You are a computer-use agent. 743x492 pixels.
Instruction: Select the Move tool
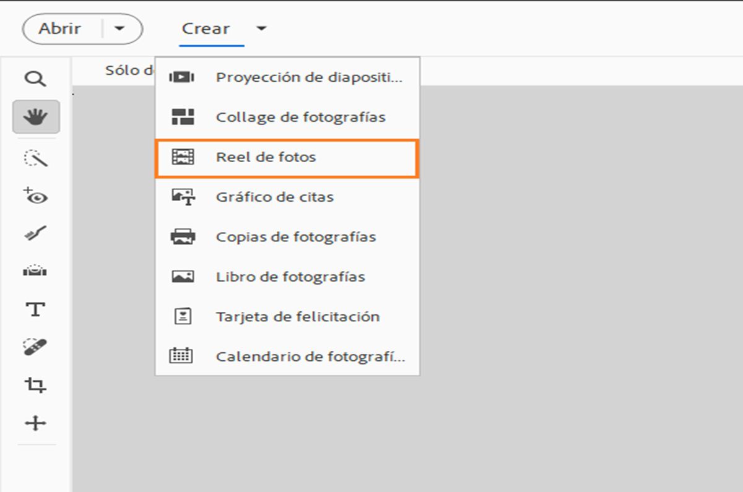[36, 423]
